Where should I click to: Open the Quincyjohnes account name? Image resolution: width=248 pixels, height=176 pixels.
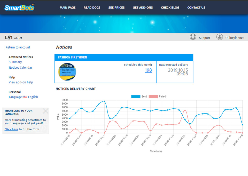click(x=235, y=38)
